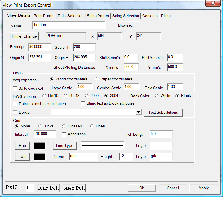Switch to the Contours tab
The image size is (223, 197).
click(150, 16)
